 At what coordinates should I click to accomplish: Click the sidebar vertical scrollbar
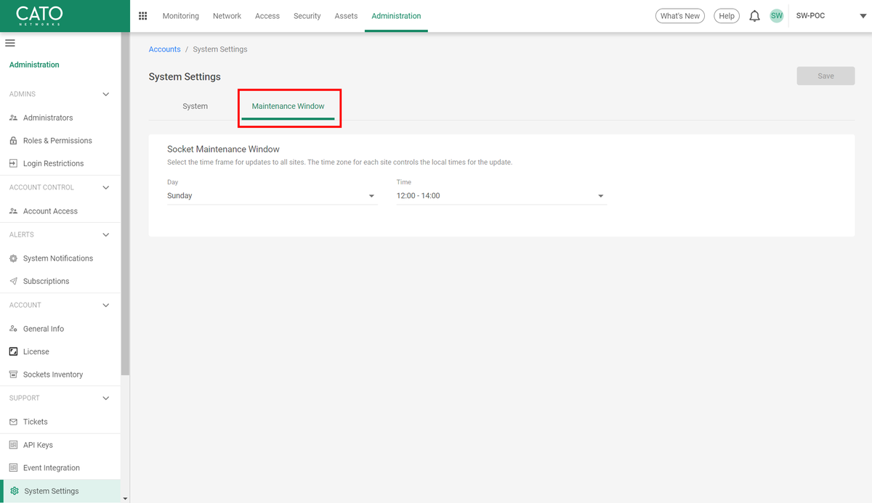[x=125, y=203]
